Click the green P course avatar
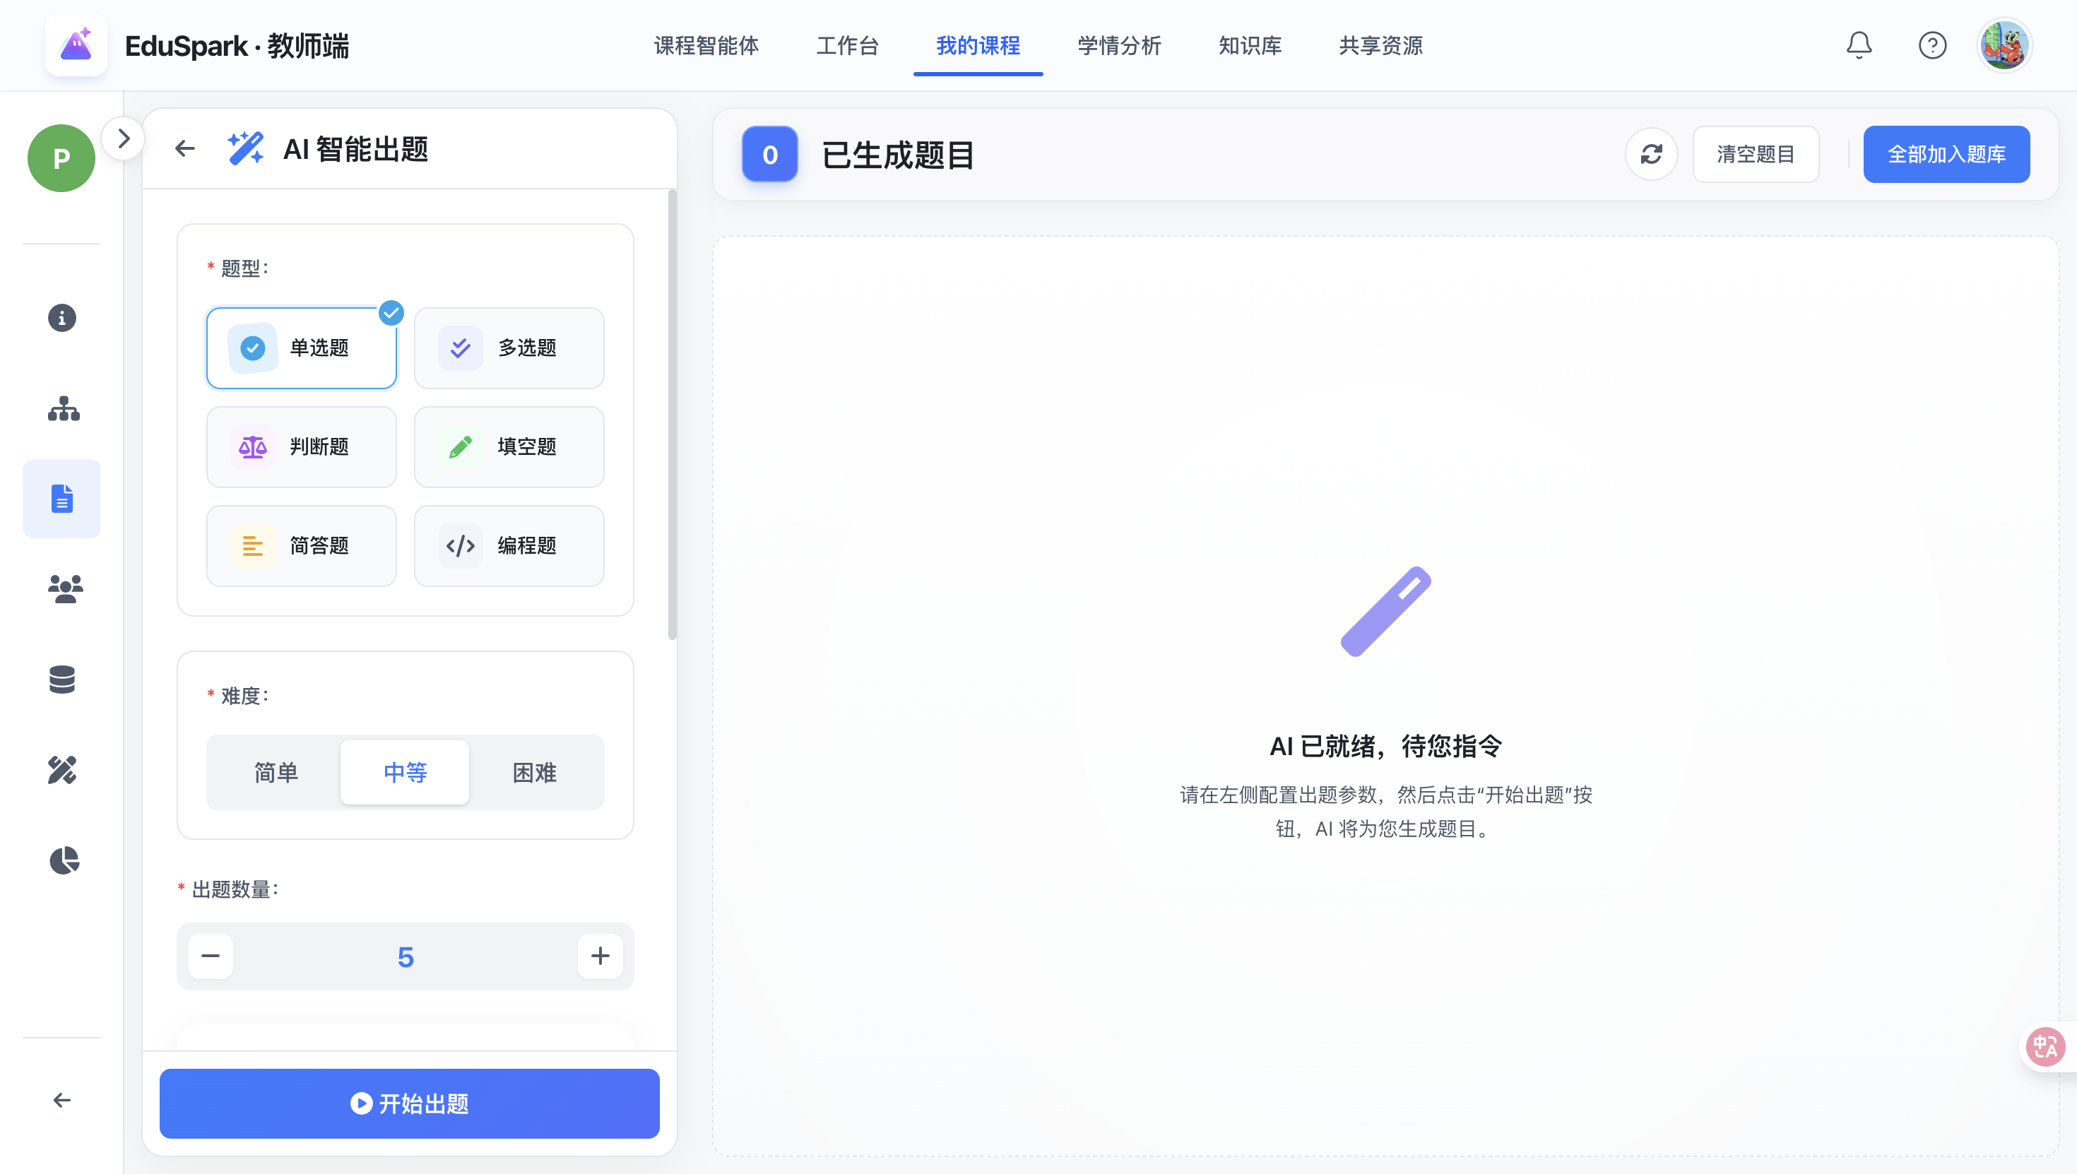Image resolution: width=2077 pixels, height=1174 pixels. tap(61, 158)
